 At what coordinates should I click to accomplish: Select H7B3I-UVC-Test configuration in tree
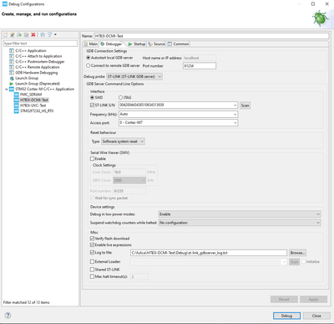pyautogui.click(x=33, y=105)
